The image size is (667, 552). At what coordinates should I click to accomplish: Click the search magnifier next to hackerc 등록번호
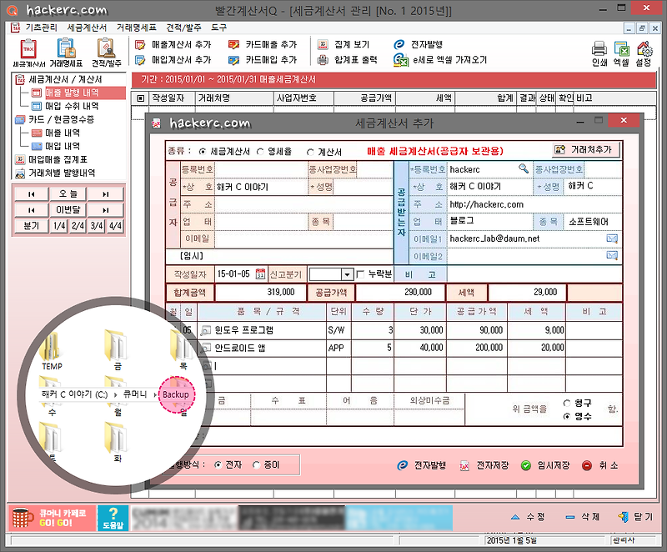(524, 168)
